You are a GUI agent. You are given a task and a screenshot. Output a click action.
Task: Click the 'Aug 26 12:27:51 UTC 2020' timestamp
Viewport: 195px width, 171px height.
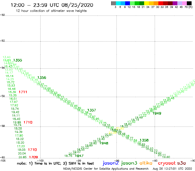click(172, 169)
